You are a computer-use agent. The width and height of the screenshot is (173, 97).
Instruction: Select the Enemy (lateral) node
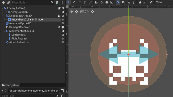[x=16, y=8]
